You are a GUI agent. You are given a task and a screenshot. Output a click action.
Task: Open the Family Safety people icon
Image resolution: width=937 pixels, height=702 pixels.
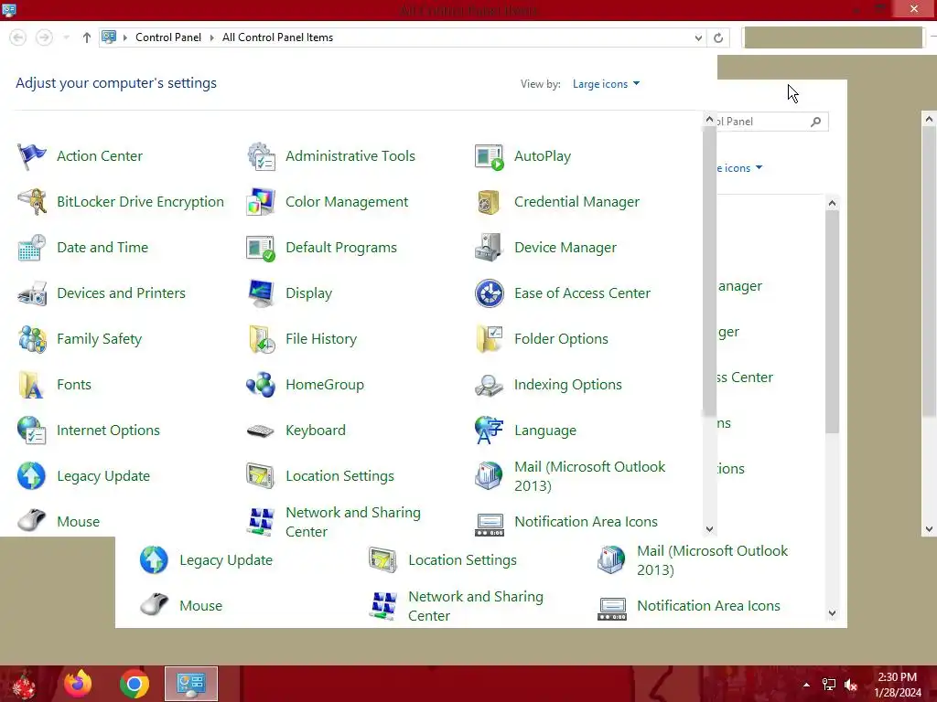32,339
